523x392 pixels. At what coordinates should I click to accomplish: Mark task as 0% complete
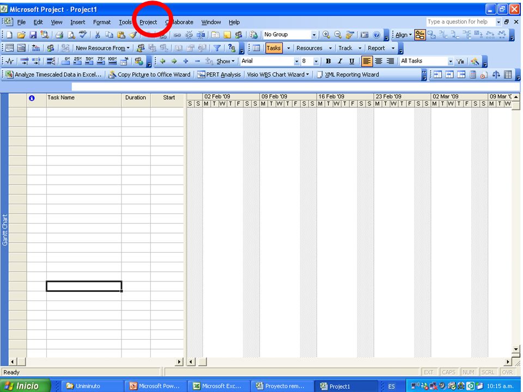(66, 61)
